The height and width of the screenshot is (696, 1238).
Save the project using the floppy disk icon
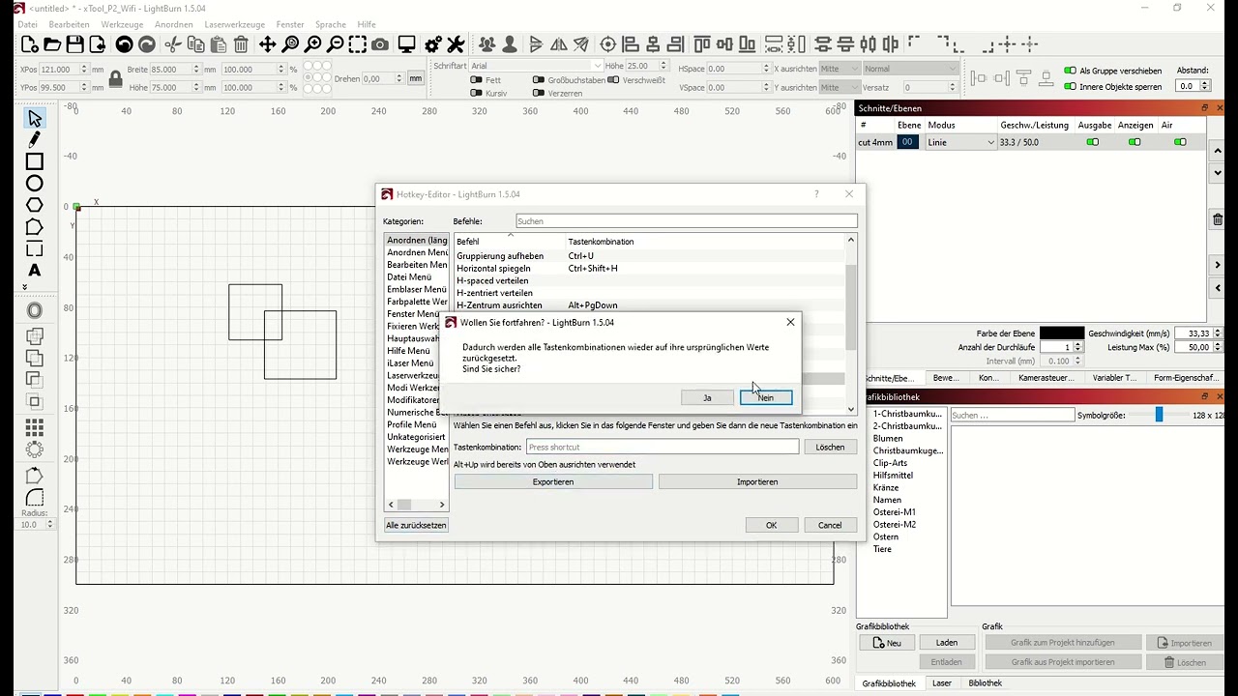(74, 44)
